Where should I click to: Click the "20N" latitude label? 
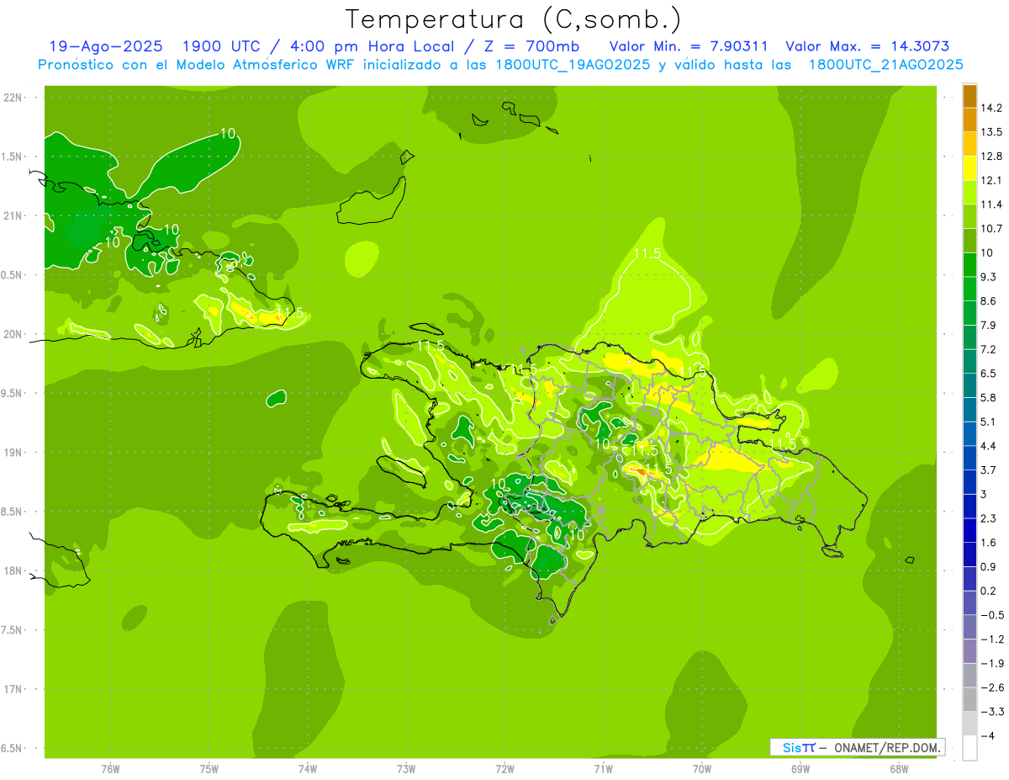pyautogui.click(x=13, y=334)
